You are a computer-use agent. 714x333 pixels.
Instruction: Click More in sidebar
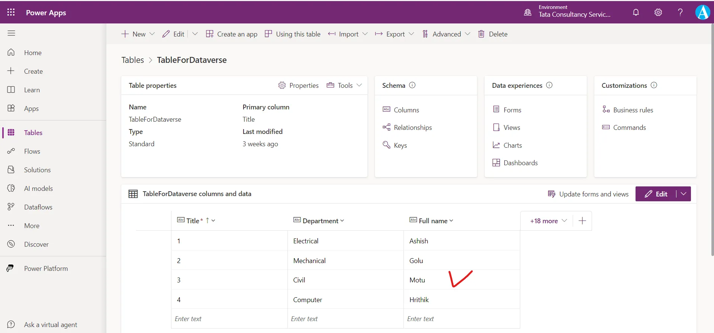click(53, 225)
